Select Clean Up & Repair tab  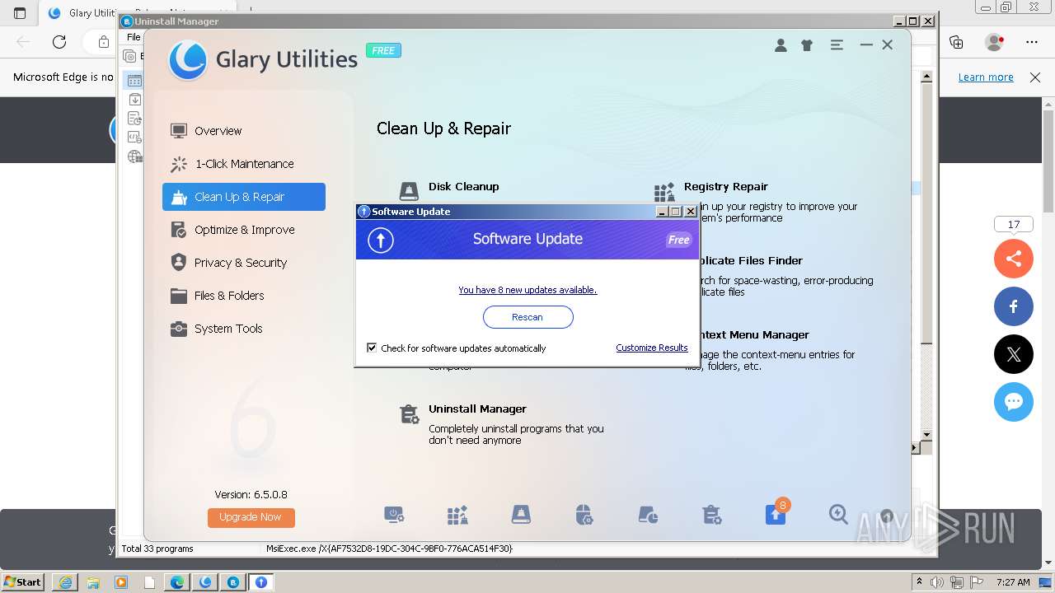[x=244, y=197]
